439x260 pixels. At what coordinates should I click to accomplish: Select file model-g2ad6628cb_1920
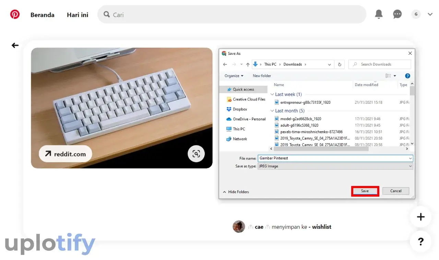[x=301, y=119]
